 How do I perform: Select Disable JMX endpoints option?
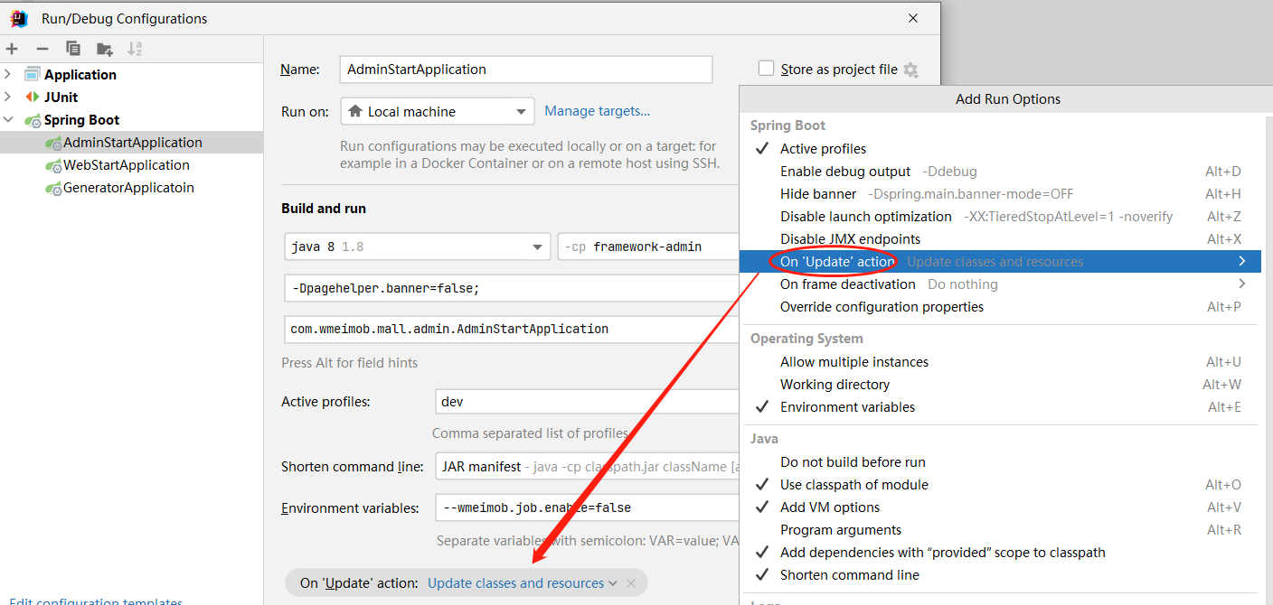point(1002,238)
